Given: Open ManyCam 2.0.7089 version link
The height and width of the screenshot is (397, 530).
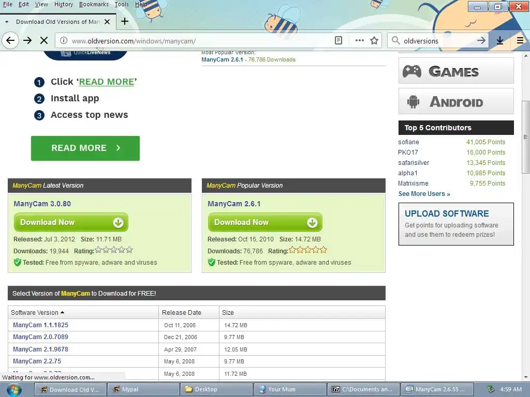Looking at the screenshot, I should [x=40, y=337].
